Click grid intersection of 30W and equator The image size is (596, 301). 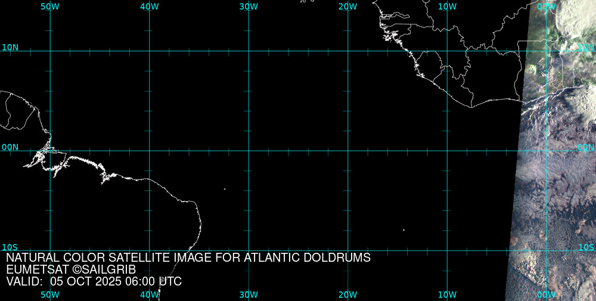click(249, 150)
